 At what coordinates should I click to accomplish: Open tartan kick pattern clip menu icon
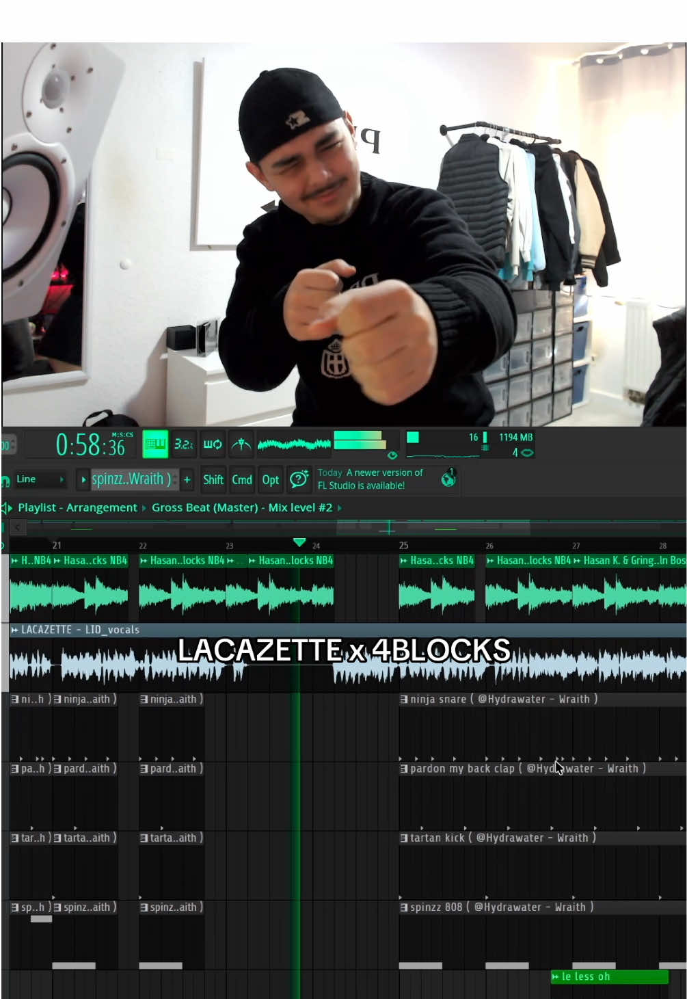tap(404, 838)
